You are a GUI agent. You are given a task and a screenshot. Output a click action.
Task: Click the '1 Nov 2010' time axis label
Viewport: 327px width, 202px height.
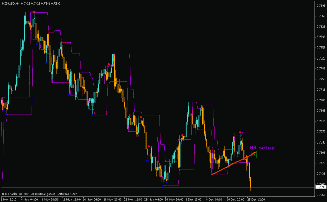(x=8, y=200)
